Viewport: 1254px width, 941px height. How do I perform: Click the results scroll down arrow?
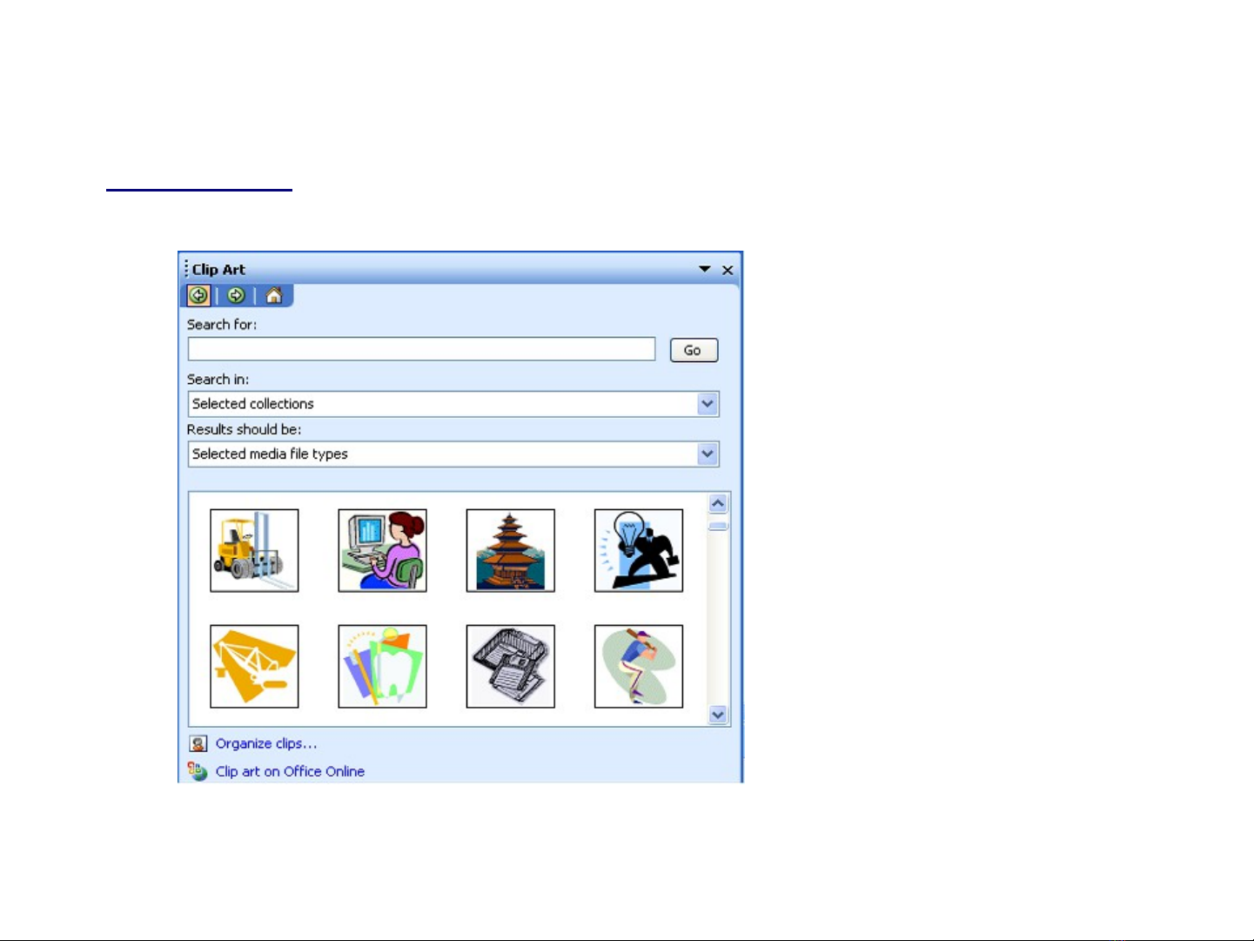point(718,715)
